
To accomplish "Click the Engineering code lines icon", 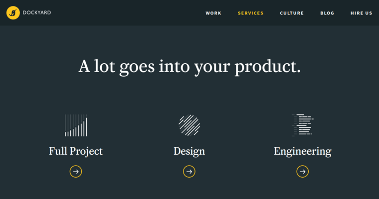I will point(303,125).
